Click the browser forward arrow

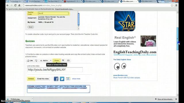pyautogui.click(x=11, y=5)
